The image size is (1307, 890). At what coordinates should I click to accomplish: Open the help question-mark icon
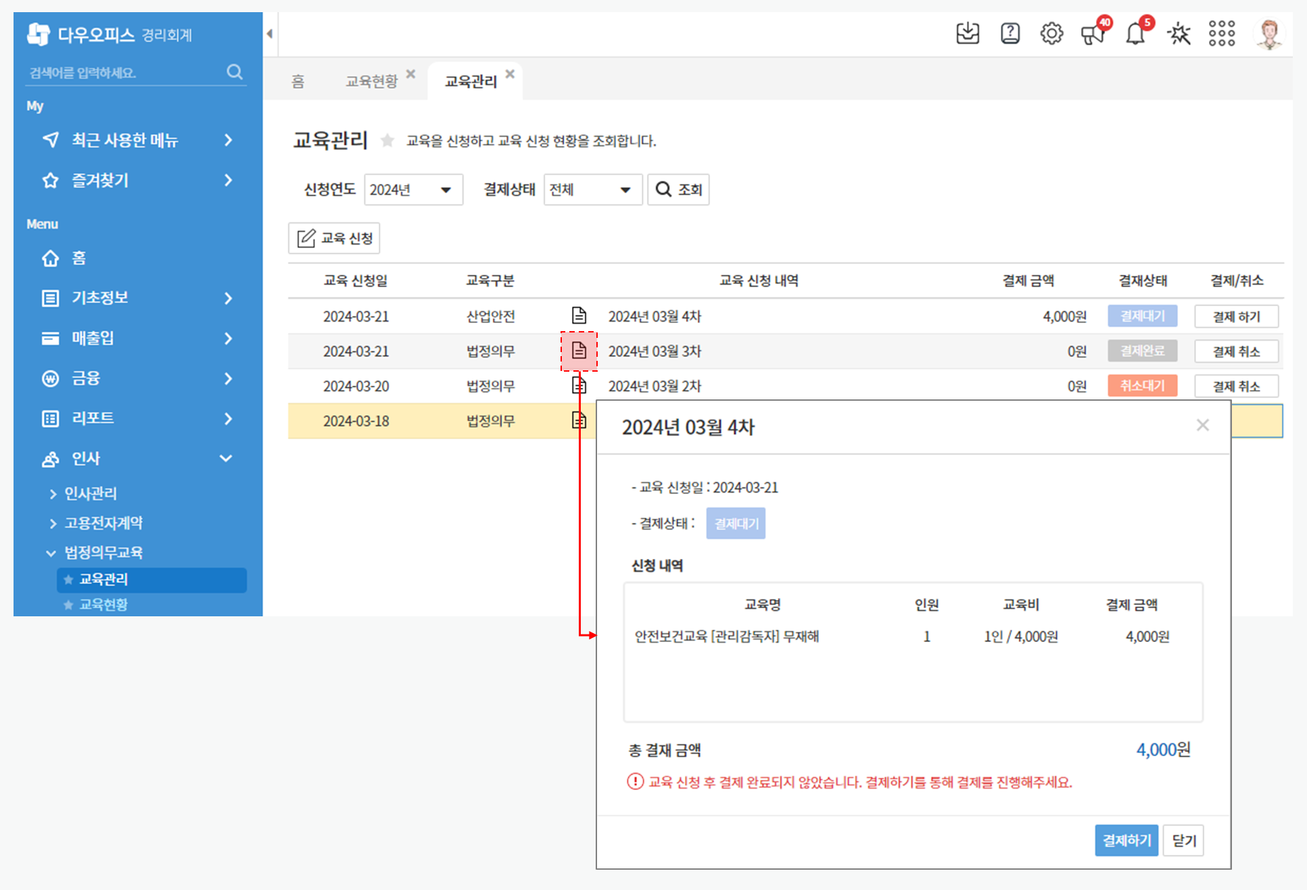tap(1009, 33)
